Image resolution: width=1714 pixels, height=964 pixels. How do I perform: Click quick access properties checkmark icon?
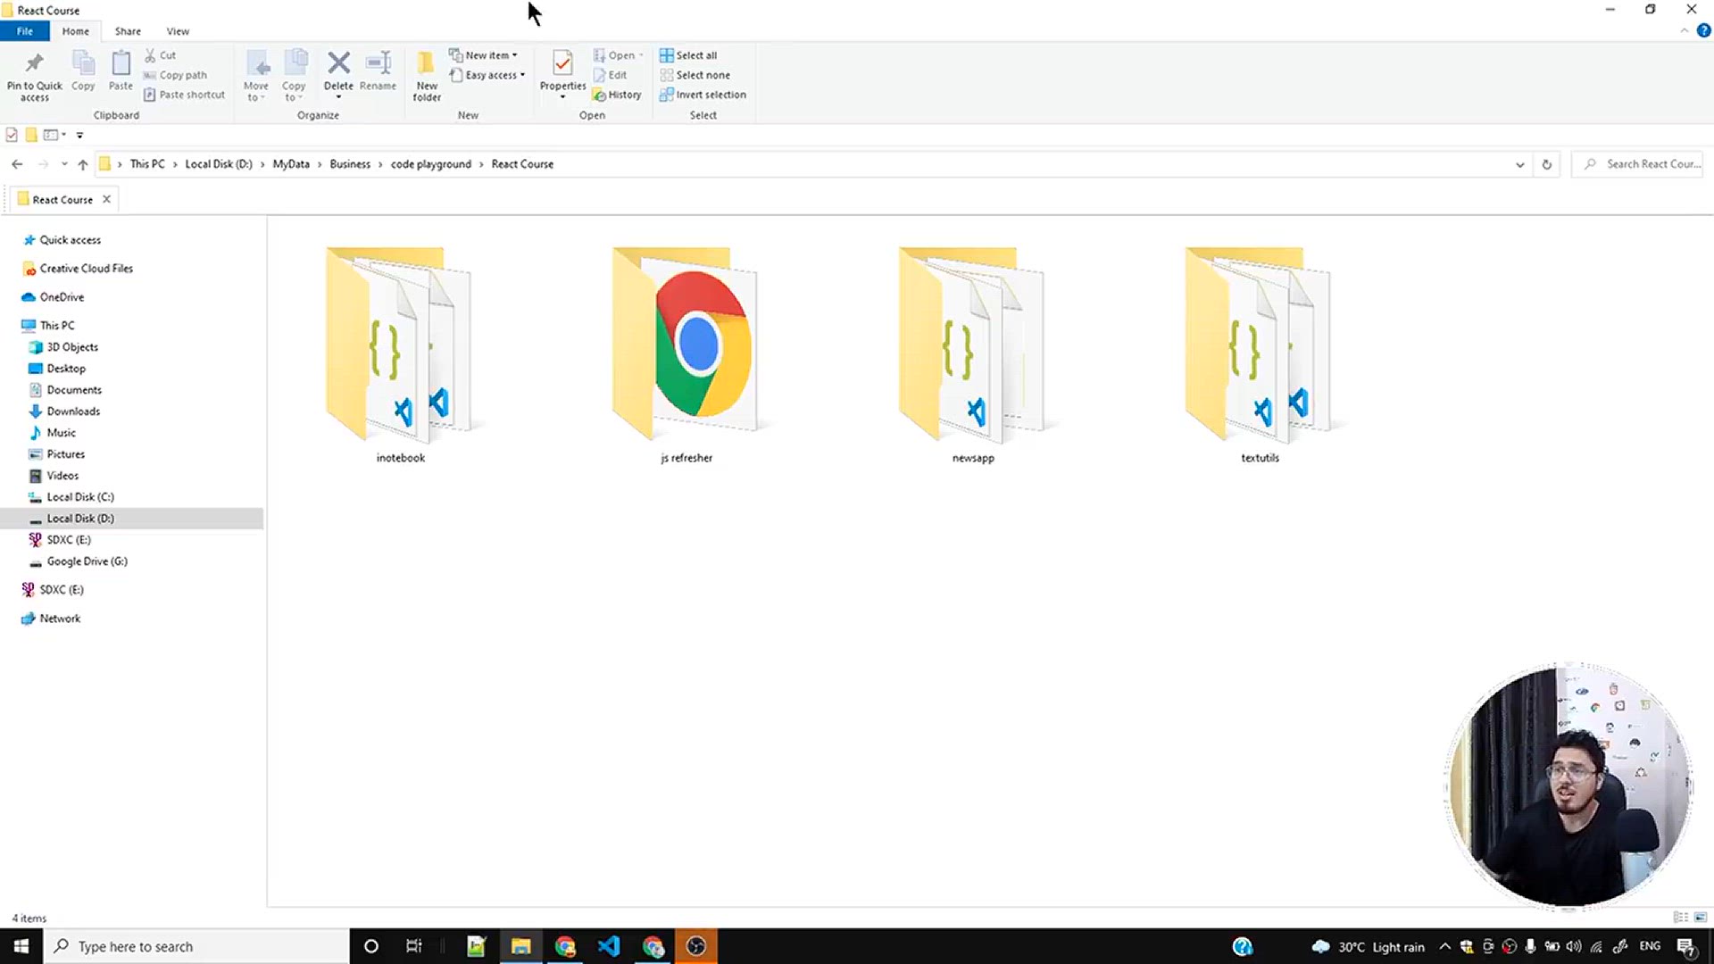(x=12, y=136)
